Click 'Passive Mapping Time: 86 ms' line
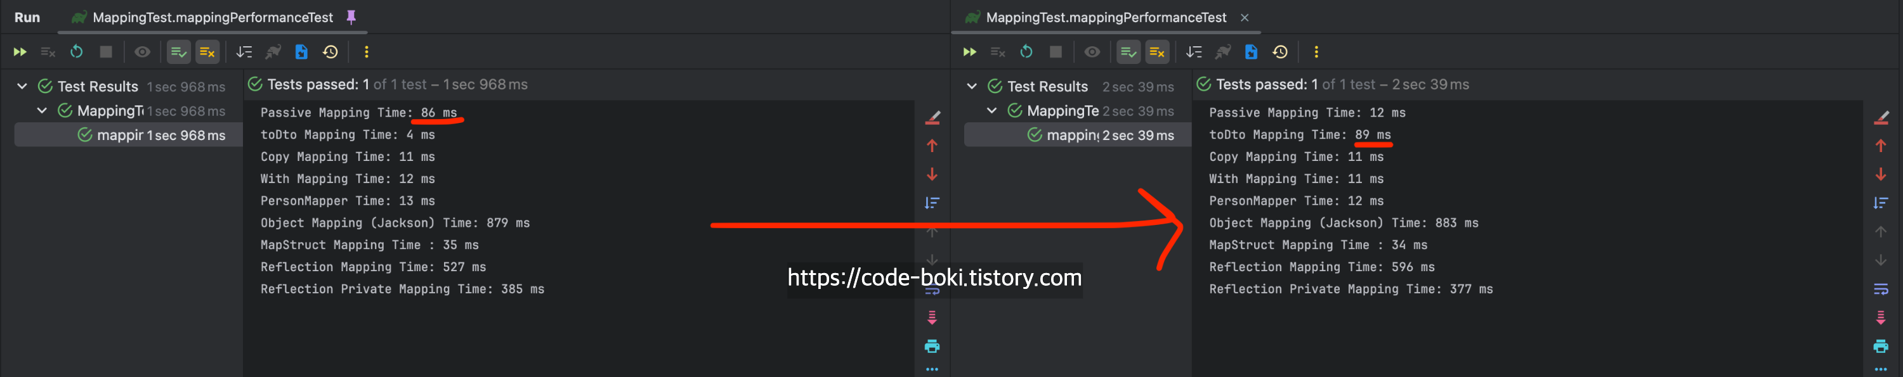The height and width of the screenshot is (377, 1903). click(358, 112)
